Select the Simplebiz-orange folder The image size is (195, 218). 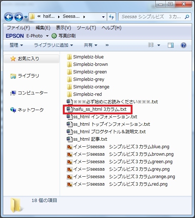pos(88,87)
